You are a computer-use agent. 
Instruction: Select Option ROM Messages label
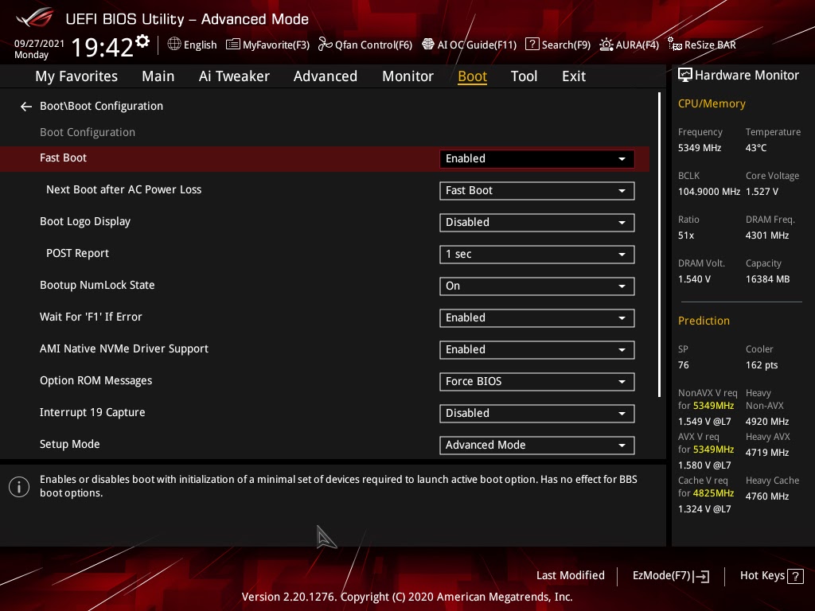[x=96, y=381]
